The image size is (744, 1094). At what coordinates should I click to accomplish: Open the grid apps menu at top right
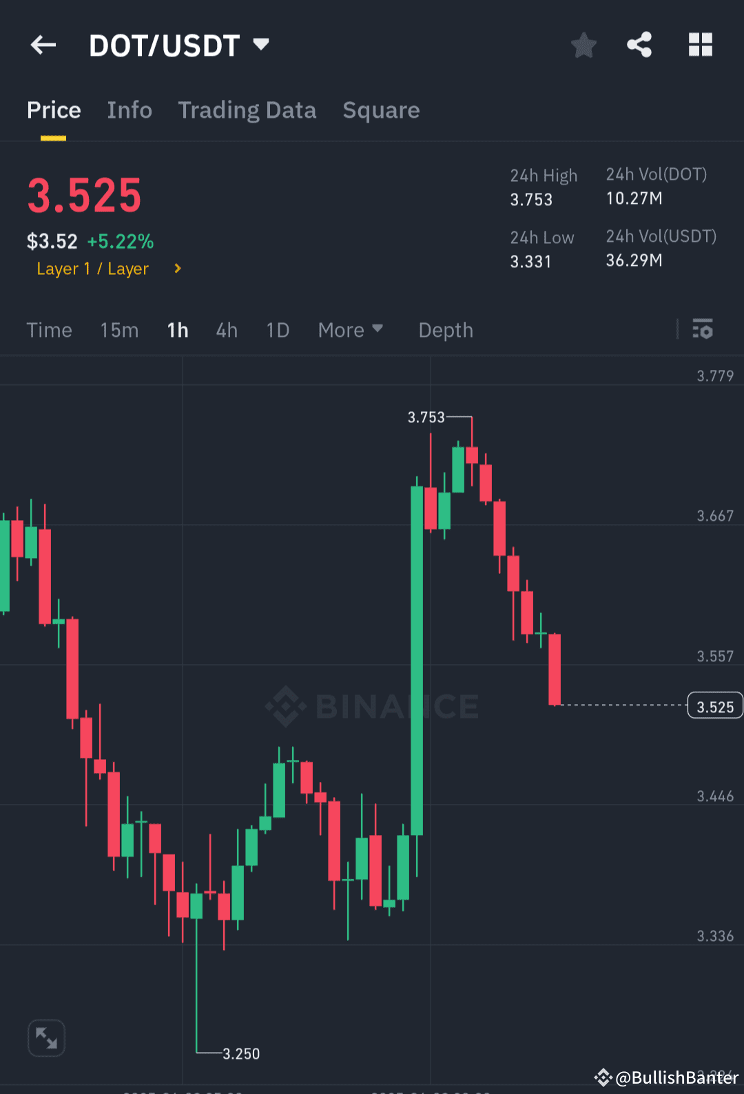click(x=701, y=44)
